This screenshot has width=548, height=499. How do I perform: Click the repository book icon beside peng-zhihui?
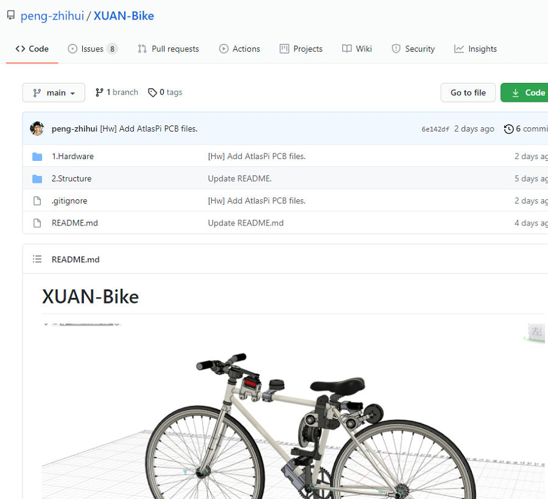[x=10, y=15]
